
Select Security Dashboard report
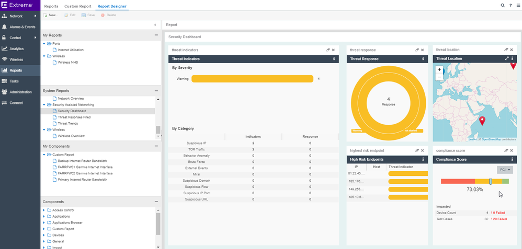72,111
